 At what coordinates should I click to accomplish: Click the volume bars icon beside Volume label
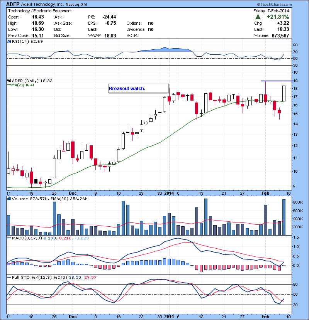[9, 199]
